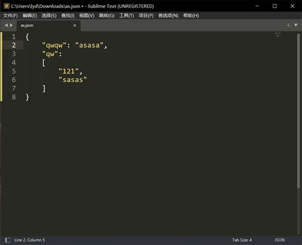
Task: Open the 首选项(N) preferences menu
Action: pos(168,15)
